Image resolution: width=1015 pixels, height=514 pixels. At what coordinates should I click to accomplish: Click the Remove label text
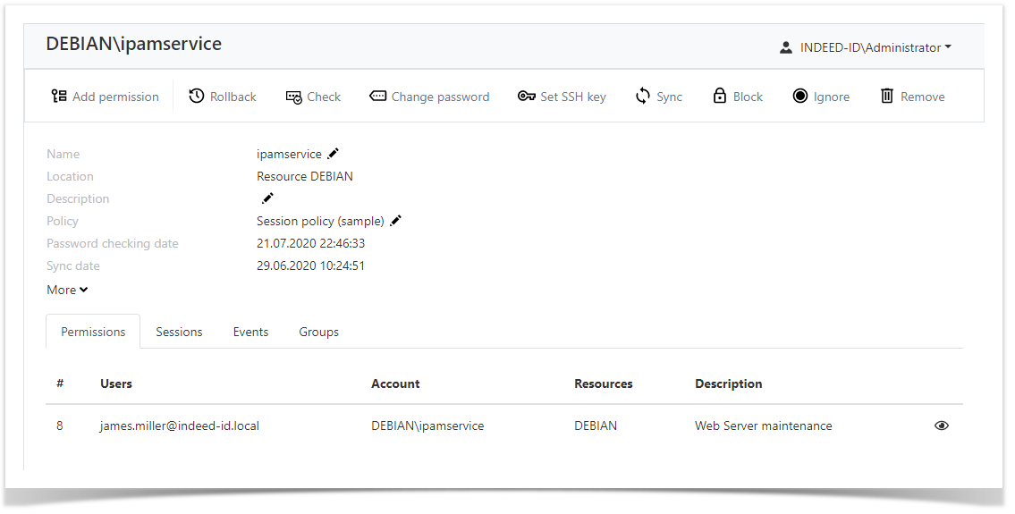[922, 97]
